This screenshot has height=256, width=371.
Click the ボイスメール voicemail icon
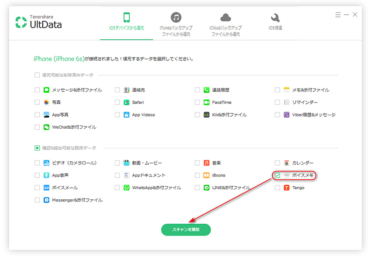[46, 188]
